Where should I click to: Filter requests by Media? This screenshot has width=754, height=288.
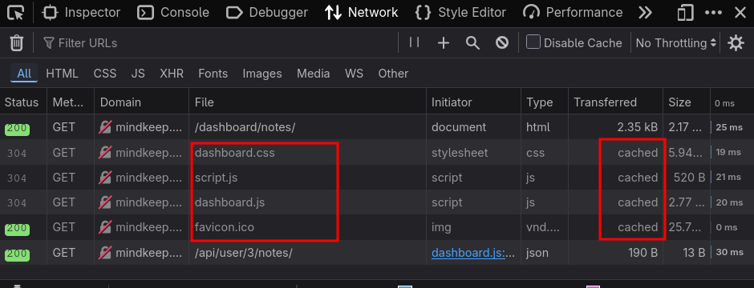[x=313, y=74]
